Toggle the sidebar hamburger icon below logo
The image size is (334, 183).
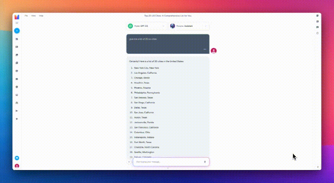coord(17,23)
